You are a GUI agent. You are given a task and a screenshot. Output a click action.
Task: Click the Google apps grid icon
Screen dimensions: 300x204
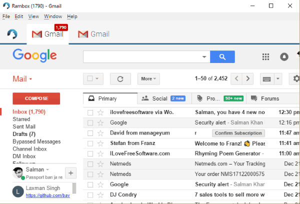point(265,56)
